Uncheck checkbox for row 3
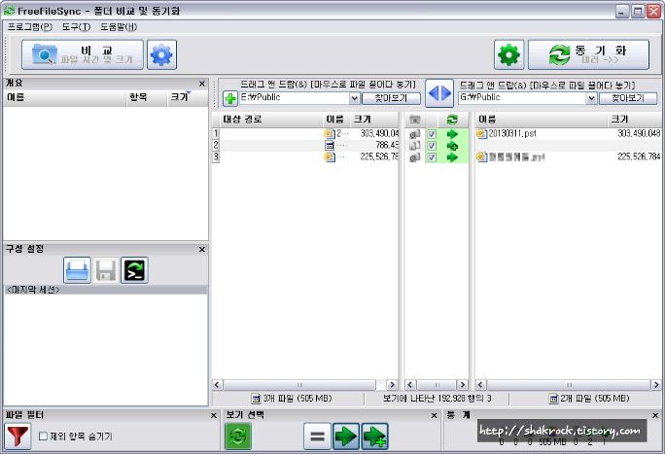The height and width of the screenshot is (454, 665). pos(432,157)
